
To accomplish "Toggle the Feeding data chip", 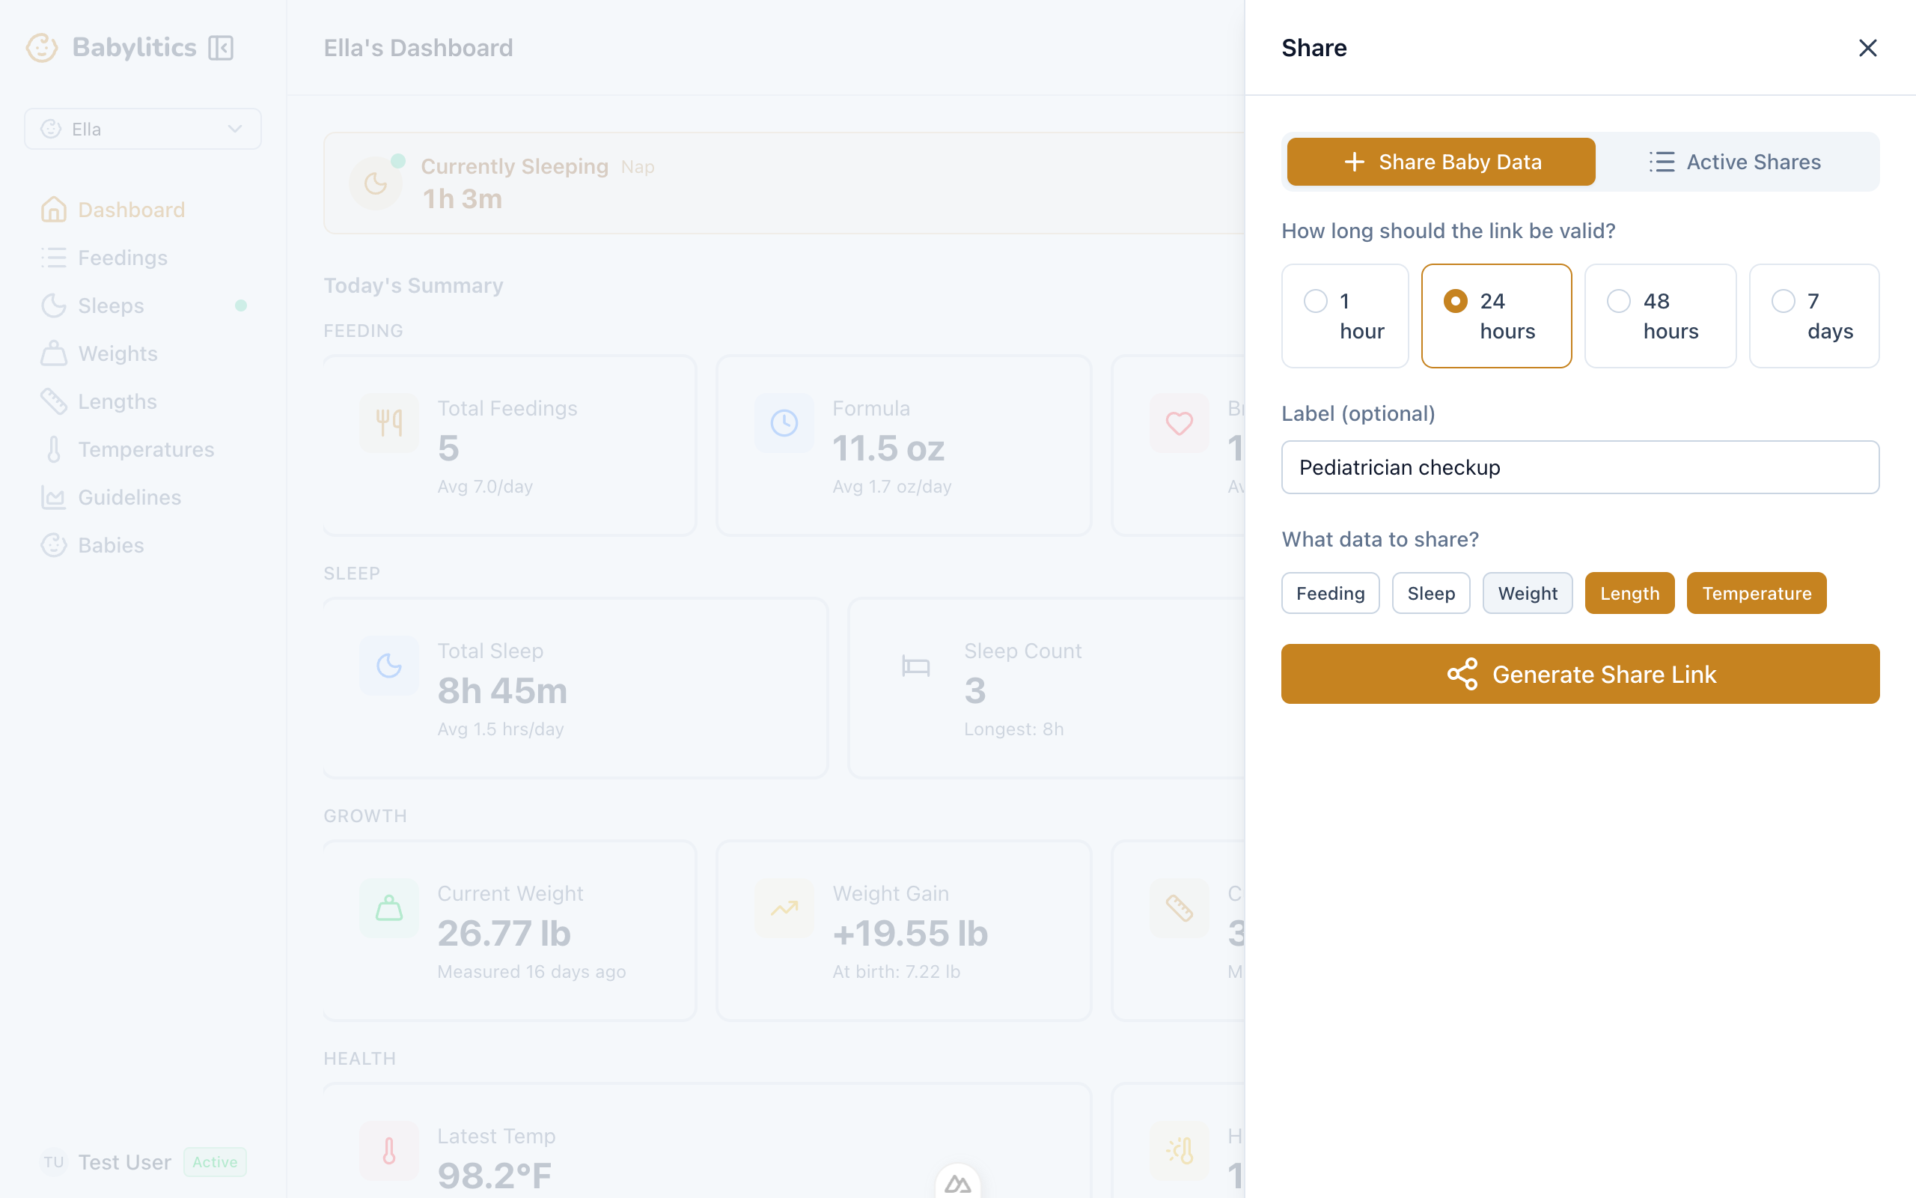I will [x=1330, y=594].
